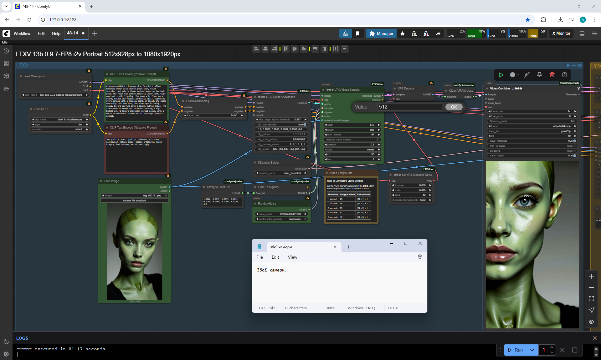
Task: Open the ComfyUI Manager
Action: point(381,33)
